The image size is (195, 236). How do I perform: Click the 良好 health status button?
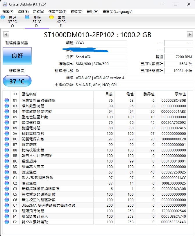point(17,56)
